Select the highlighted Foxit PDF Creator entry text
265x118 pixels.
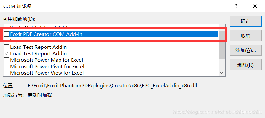point(46,34)
